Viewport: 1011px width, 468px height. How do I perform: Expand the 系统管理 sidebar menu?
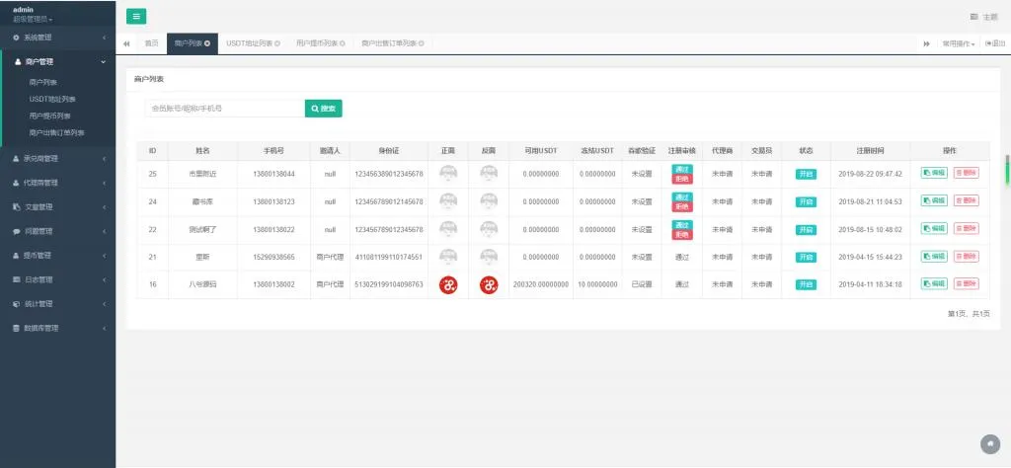(x=57, y=38)
